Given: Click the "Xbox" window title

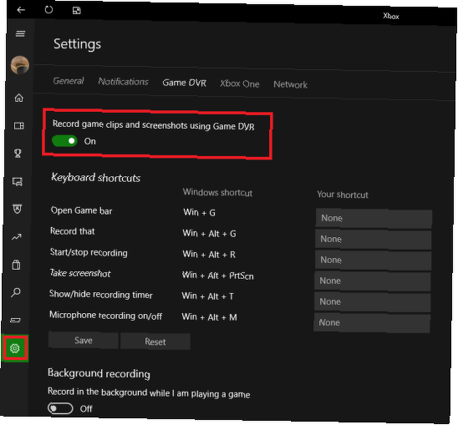Looking at the screenshot, I should [x=391, y=16].
